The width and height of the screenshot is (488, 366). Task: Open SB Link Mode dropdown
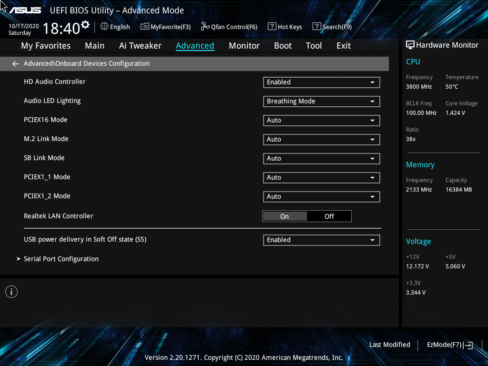point(322,158)
